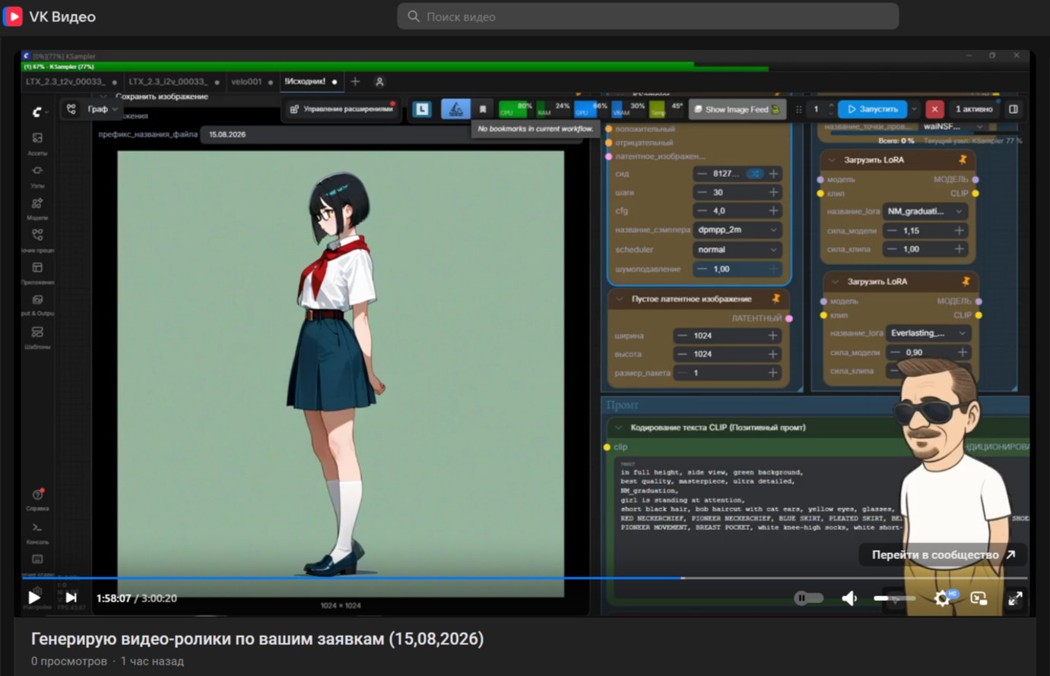Screen dimensions: 1050x676
Task: Increase размер_пакета value
Action: click(772, 373)
